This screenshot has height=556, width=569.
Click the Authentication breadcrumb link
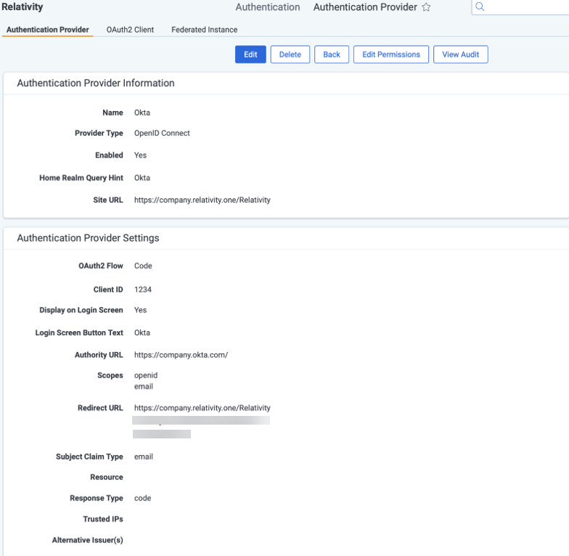[268, 7]
